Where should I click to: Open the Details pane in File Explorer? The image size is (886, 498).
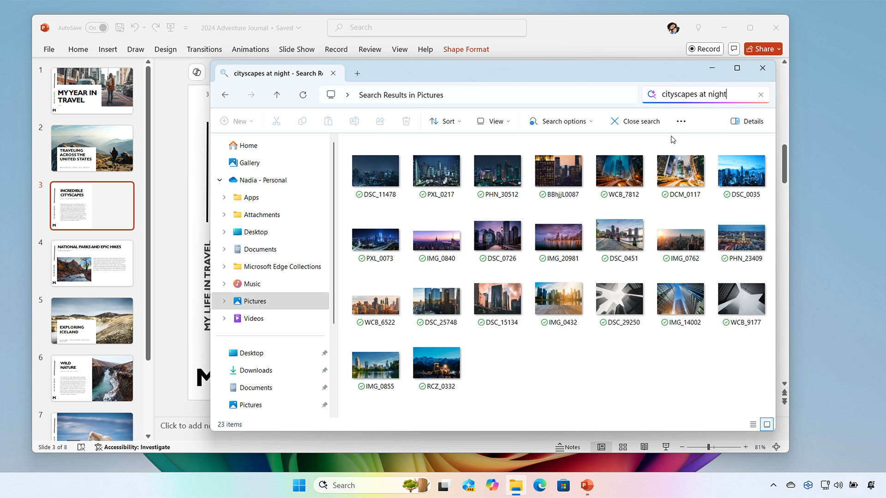pyautogui.click(x=747, y=121)
